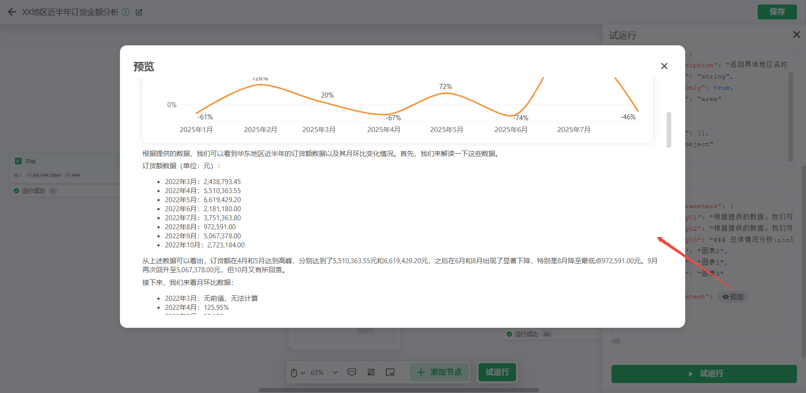Click the grid layout icon in bottom toolbar
This screenshot has height=393, width=806.
pos(371,372)
